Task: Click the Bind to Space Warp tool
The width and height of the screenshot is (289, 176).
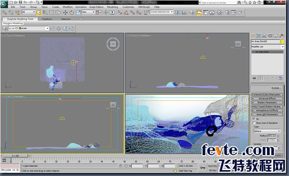Action: click(x=18, y=13)
